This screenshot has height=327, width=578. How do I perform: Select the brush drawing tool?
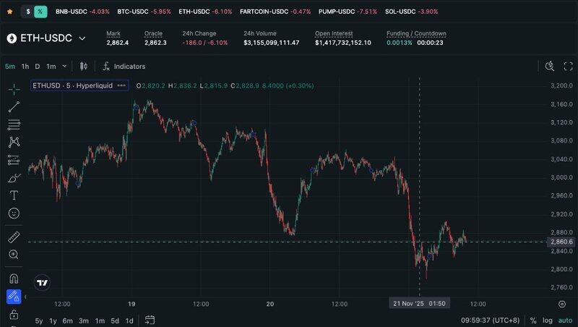(x=14, y=177)
